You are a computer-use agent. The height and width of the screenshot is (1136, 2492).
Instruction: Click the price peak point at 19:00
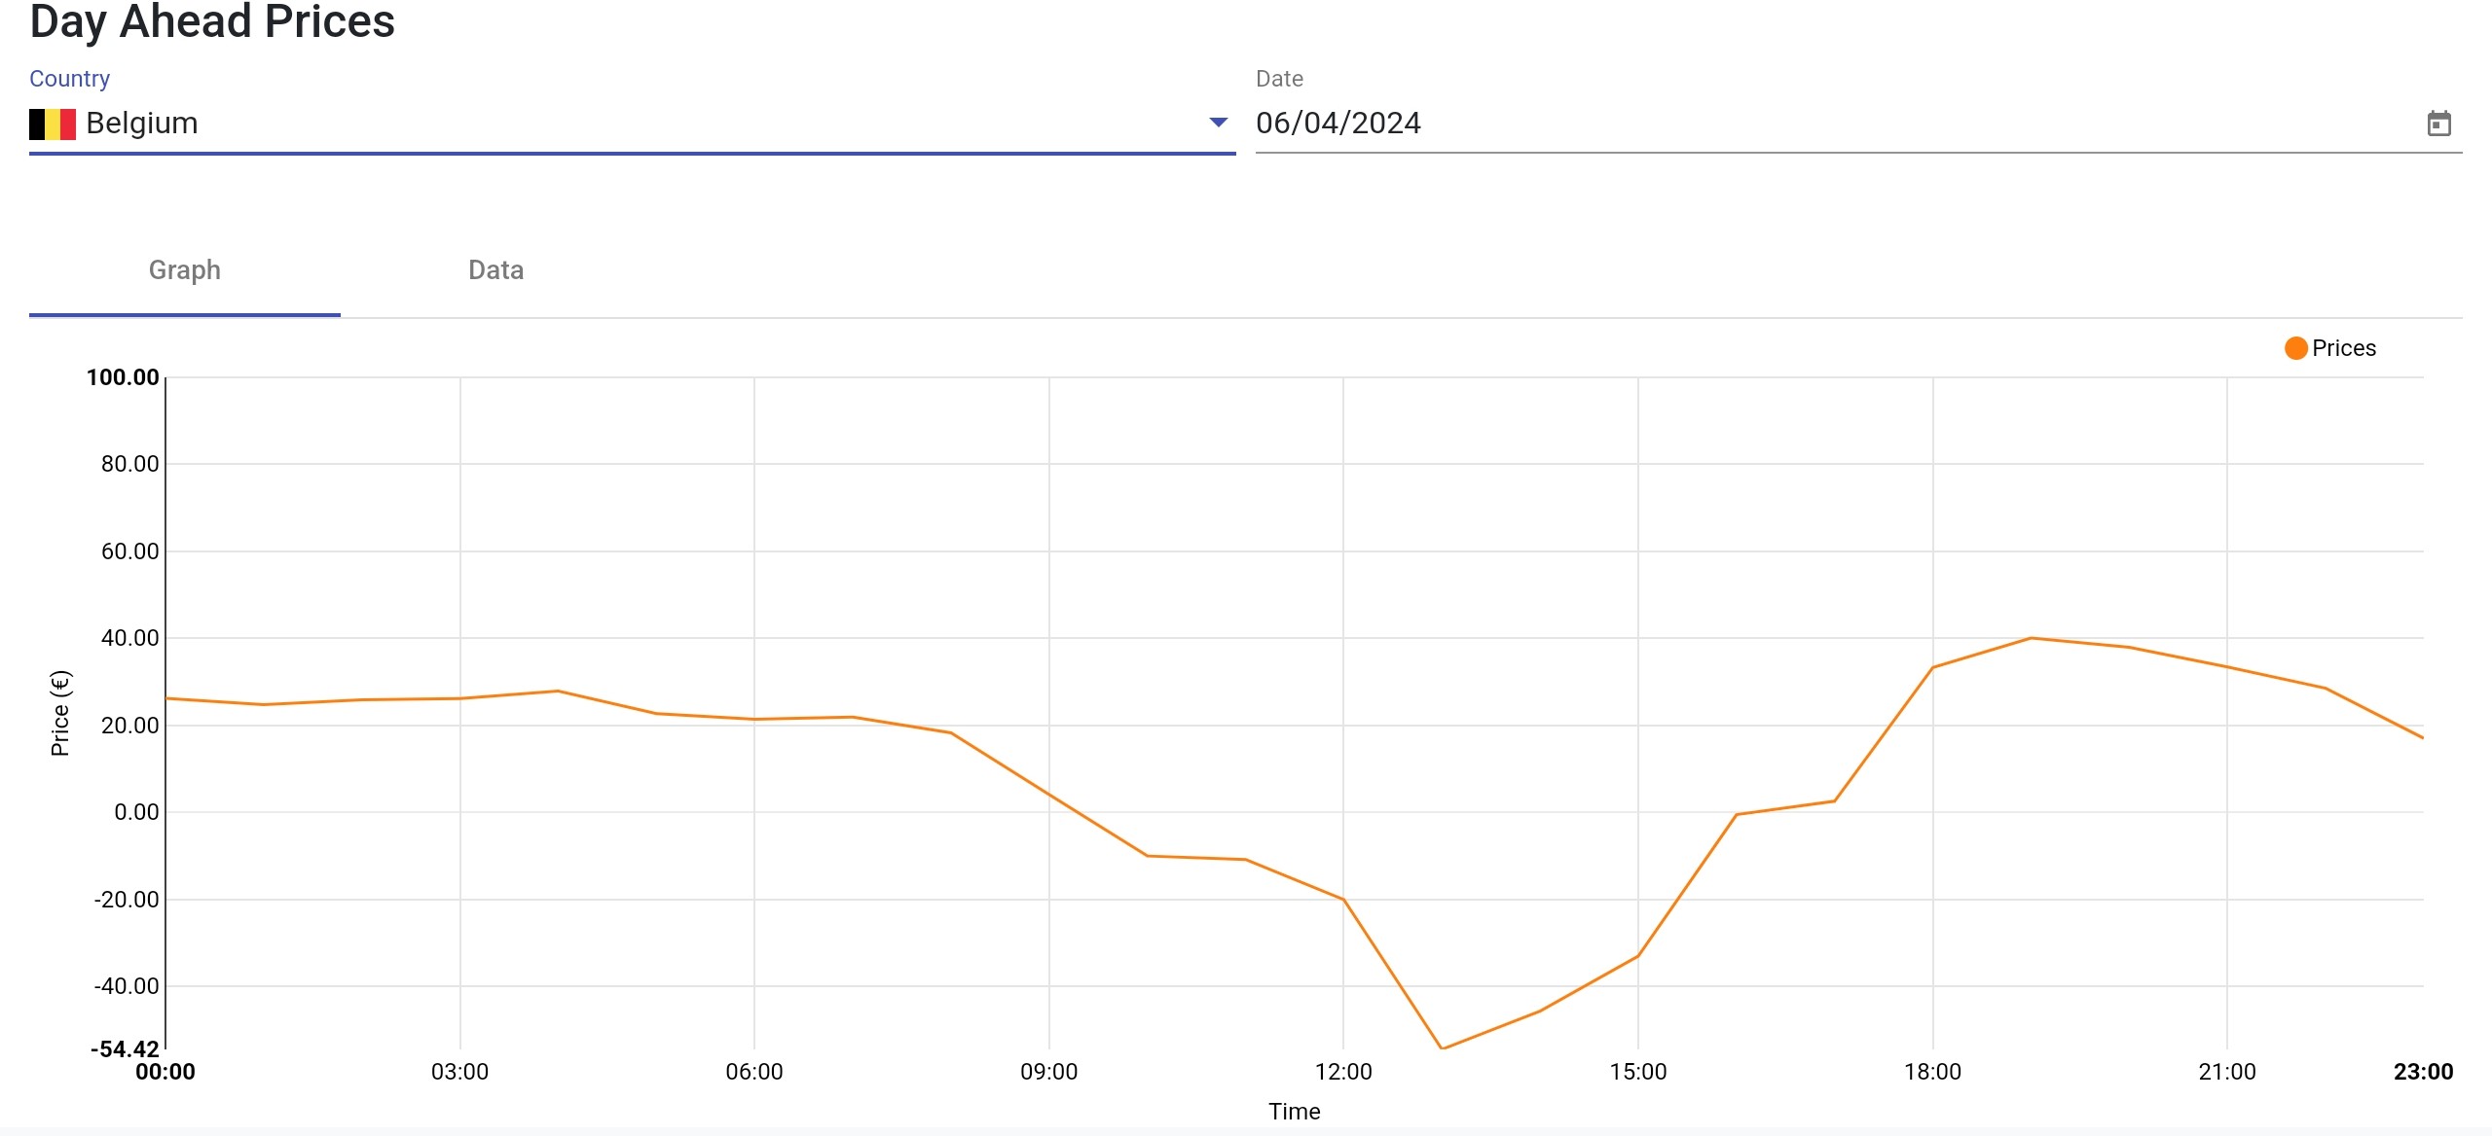(x=2031, y=638)
